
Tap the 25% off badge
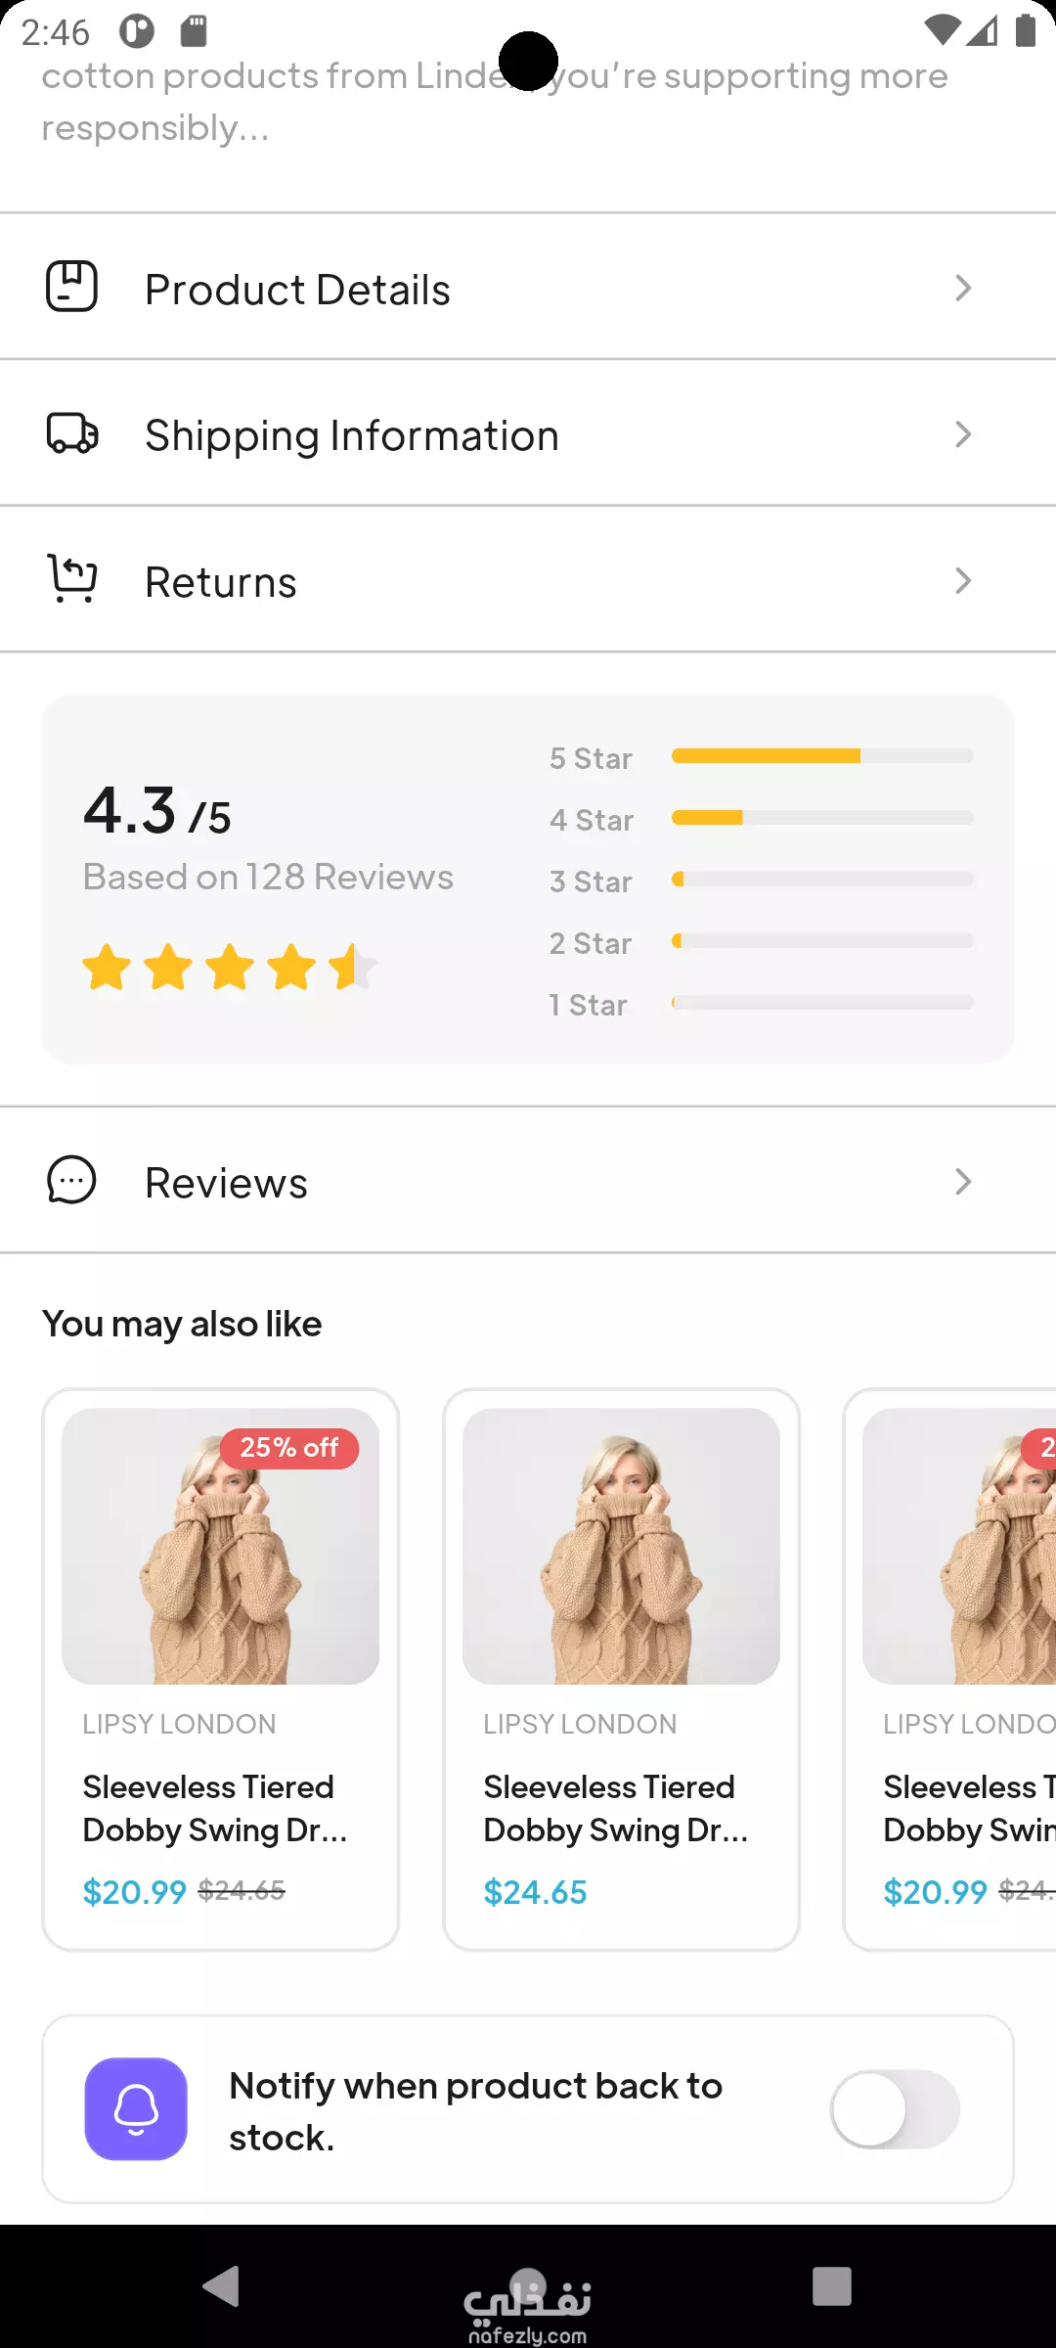tap(289, 1448)
